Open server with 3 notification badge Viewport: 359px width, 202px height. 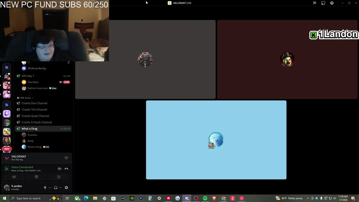tap(7, 76)
